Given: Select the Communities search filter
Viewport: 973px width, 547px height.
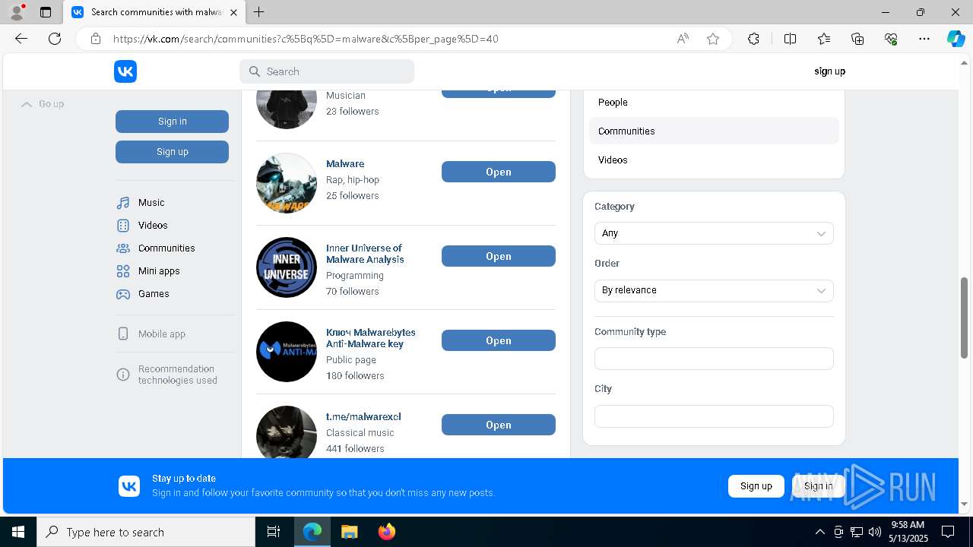Looking at the screenshot, I should click(x=714, y=131).
